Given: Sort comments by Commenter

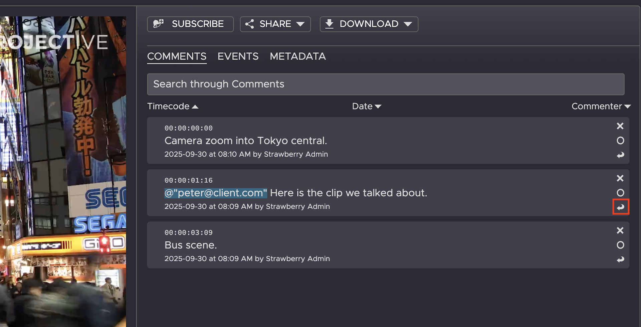Looking at the screenshot, I should pyautogui.click(x=601, y=106).
